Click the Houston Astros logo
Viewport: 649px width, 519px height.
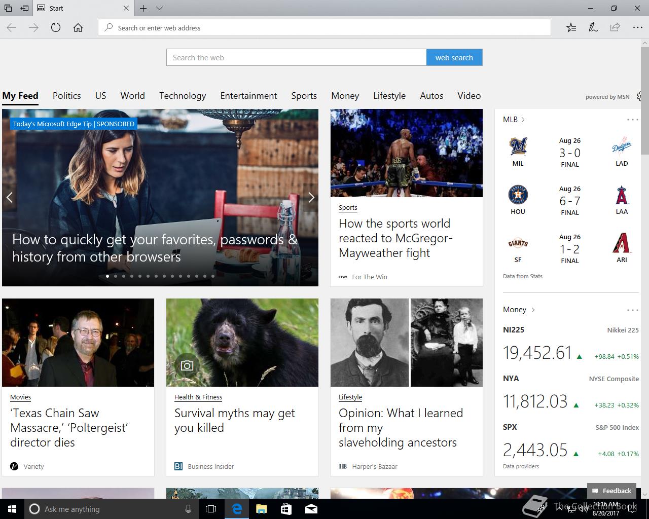coord(518,195)
